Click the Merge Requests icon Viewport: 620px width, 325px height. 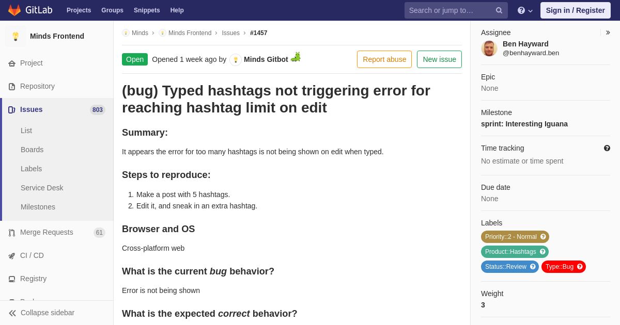[12, 233]
